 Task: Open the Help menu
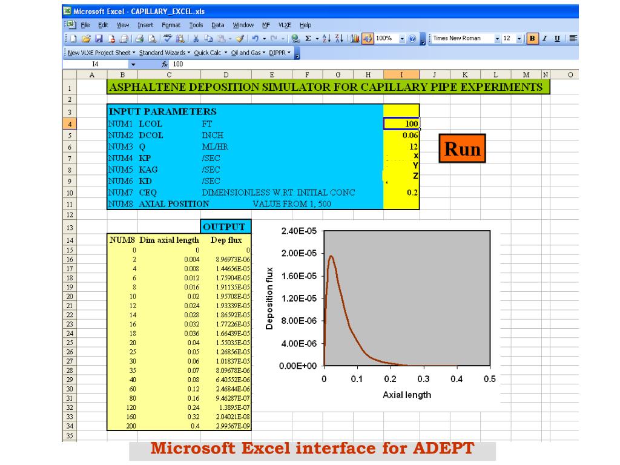click(x=305, y=25)
